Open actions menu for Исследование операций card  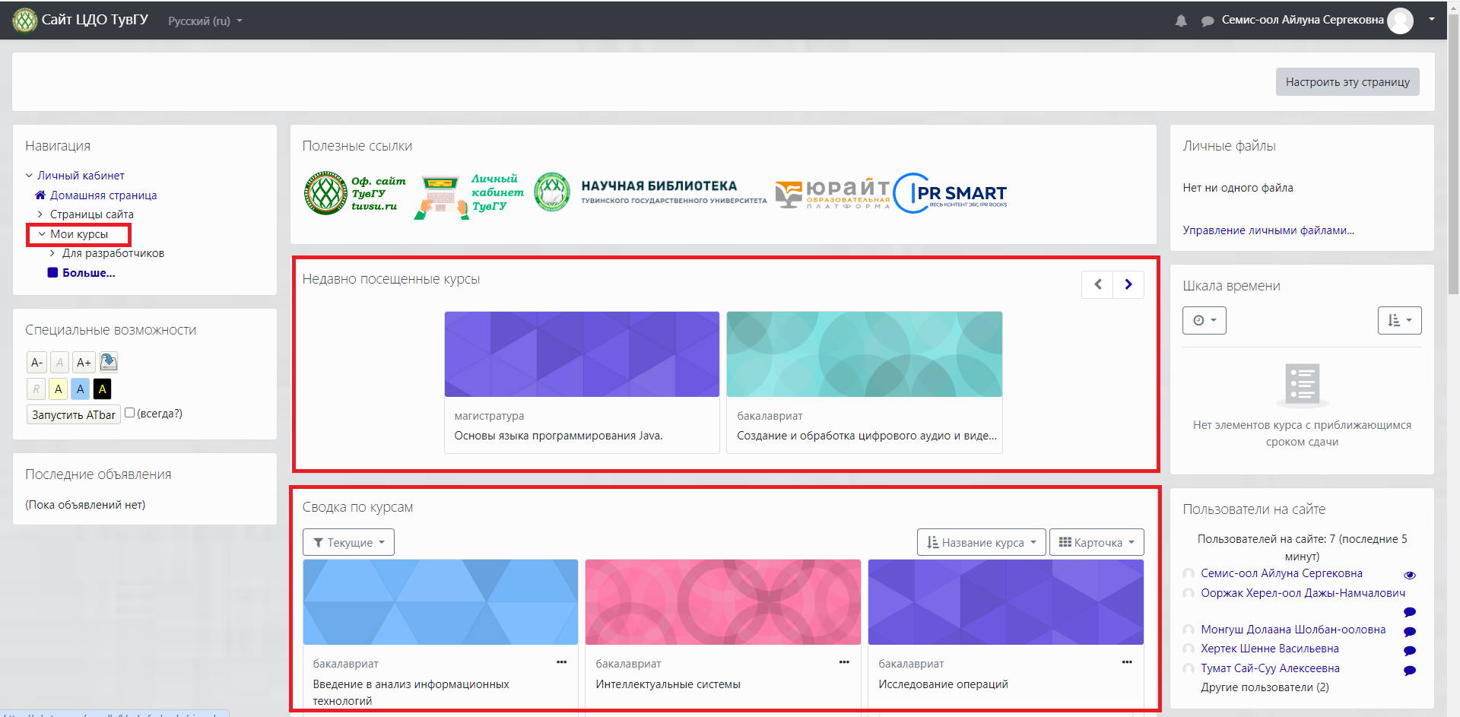tap(1127, 662)
